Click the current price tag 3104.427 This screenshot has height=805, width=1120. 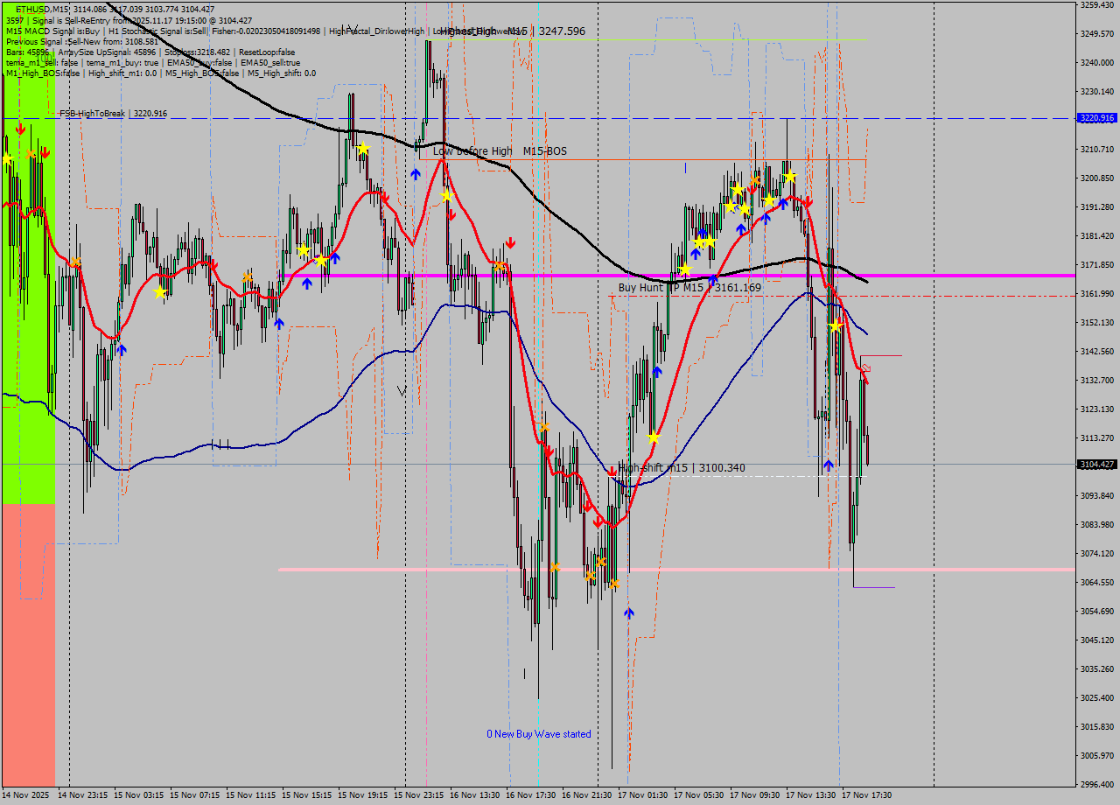(x=1096, y=465)
